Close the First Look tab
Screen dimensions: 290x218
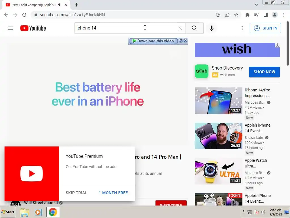(66, 5)
